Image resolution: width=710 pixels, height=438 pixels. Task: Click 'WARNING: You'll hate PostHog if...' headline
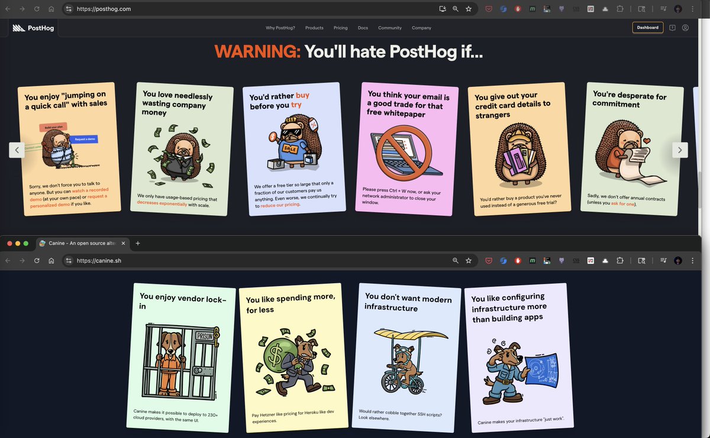(x=349, y=52)
